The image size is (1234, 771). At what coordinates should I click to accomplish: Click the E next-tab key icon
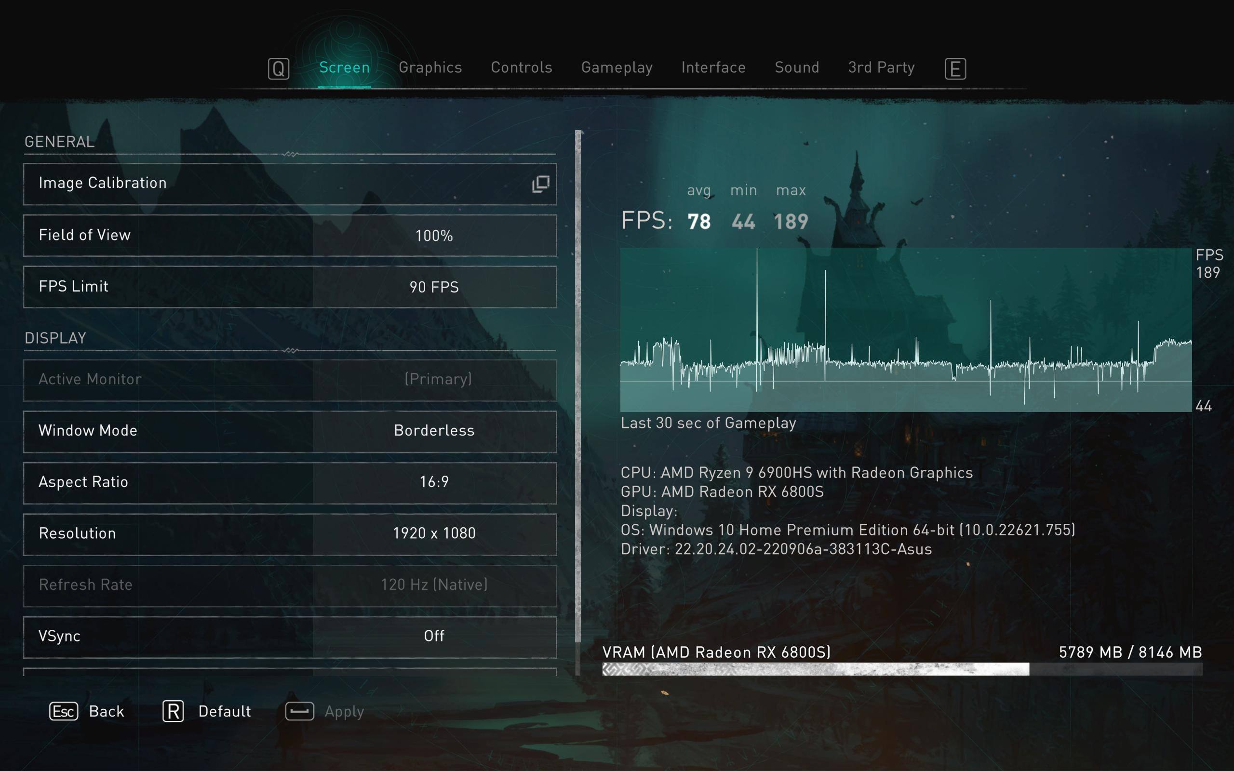tap(954, 68)
